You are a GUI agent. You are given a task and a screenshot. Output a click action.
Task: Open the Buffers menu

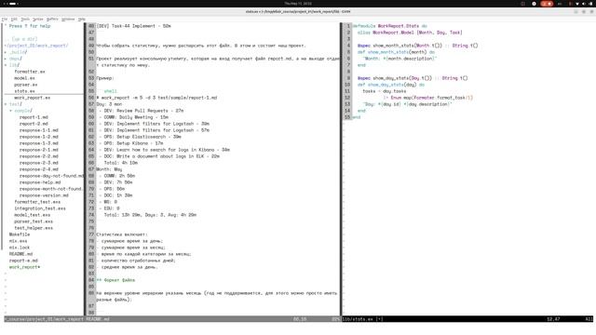click(x=52, y=19)
